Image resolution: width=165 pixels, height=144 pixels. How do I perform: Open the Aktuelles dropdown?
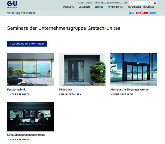pos(149,7)
